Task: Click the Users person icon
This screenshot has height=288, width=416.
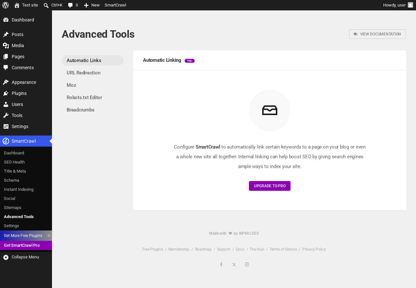Action: 6,104
